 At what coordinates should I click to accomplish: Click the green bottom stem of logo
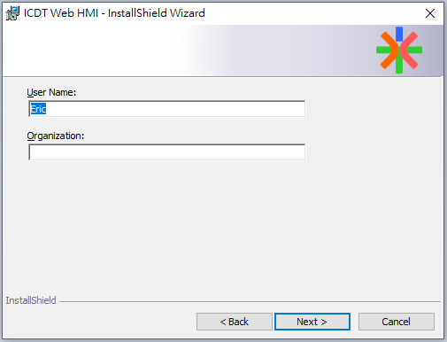[399, 66]
